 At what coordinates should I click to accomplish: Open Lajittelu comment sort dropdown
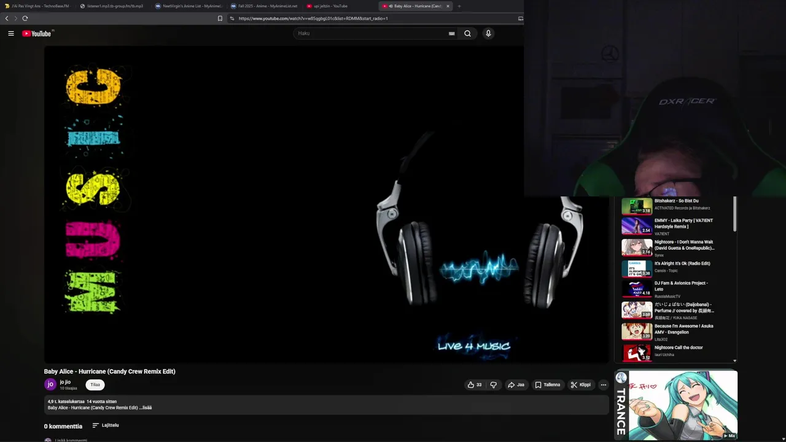tap(106, 425)
